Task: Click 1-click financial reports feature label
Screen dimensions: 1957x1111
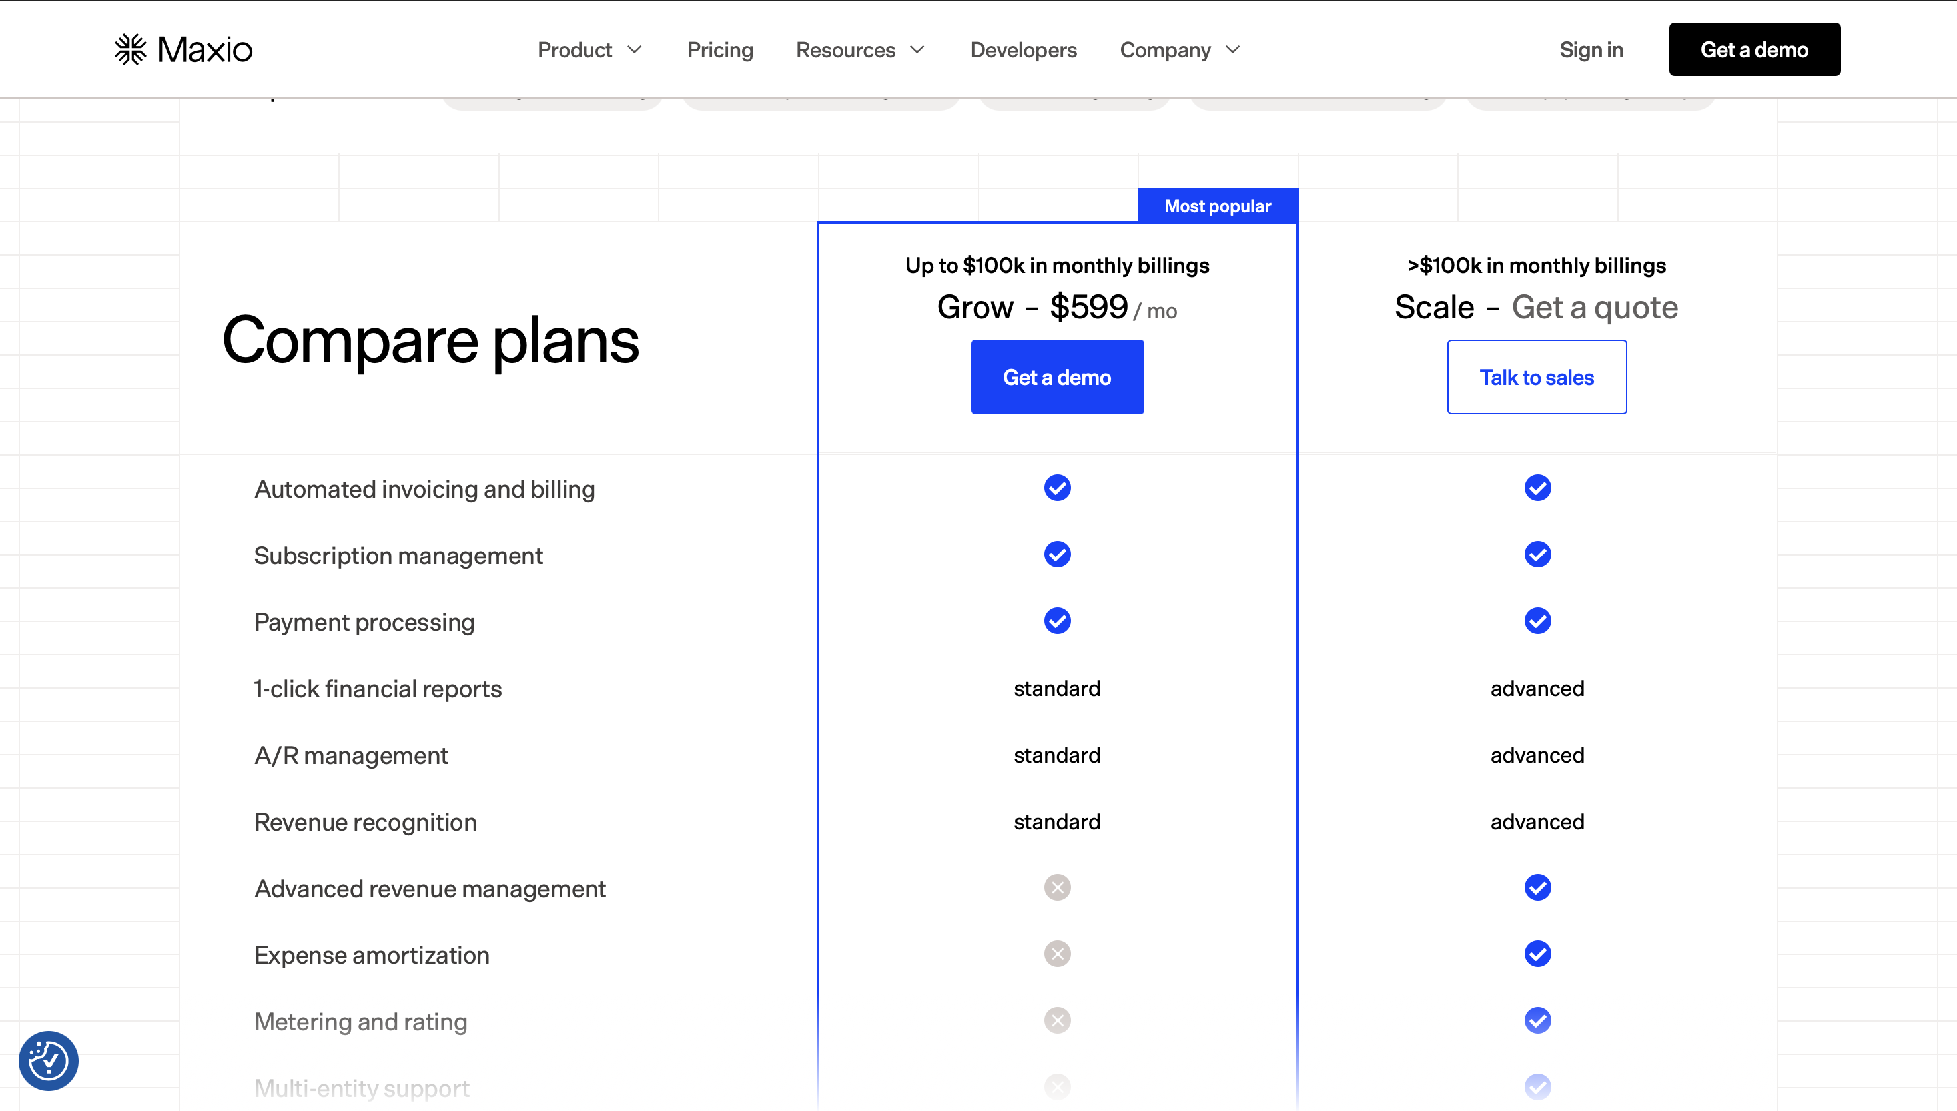Action: point(378,689)
